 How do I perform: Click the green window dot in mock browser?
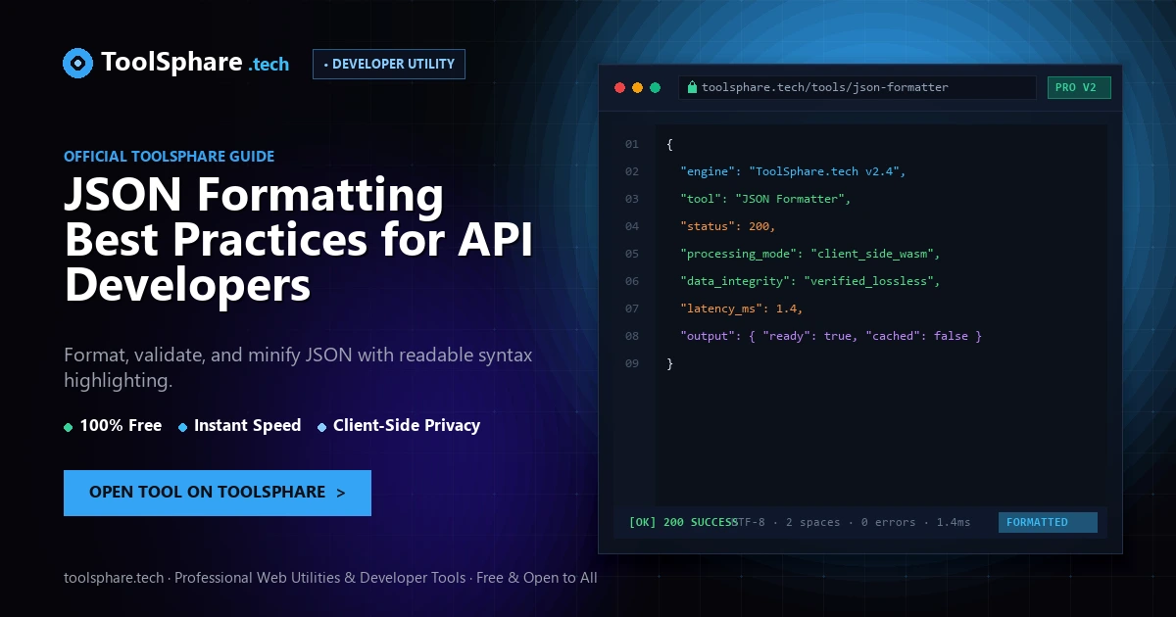(656, 87)
